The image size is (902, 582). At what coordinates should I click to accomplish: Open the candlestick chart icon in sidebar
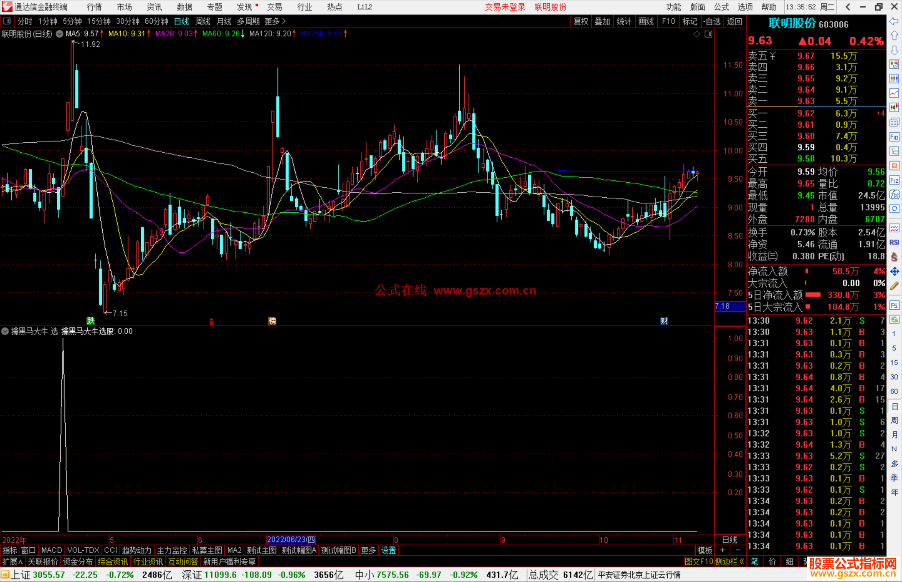[x=894, y=108]
